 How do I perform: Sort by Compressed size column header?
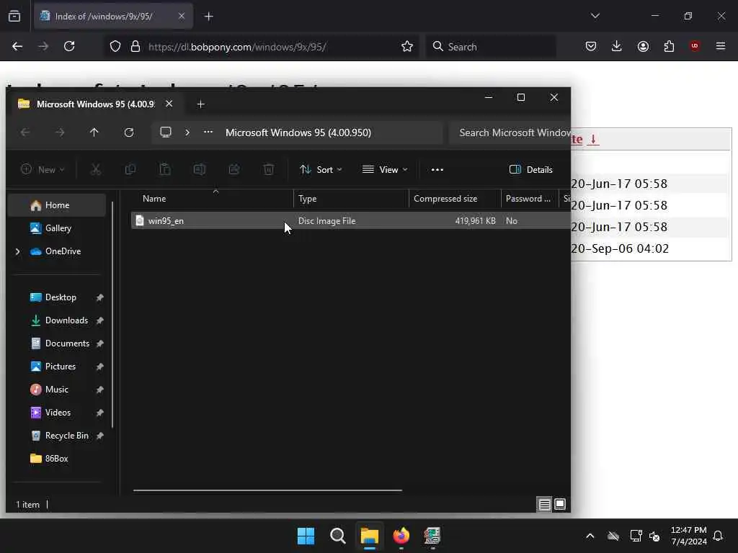pyautogui.click(x=455, y=199)
